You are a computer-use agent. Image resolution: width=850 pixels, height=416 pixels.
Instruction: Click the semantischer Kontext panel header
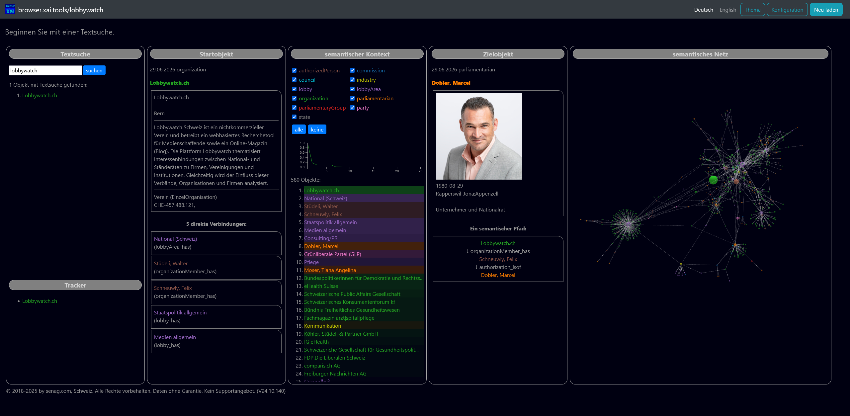(x=357, y=54)
